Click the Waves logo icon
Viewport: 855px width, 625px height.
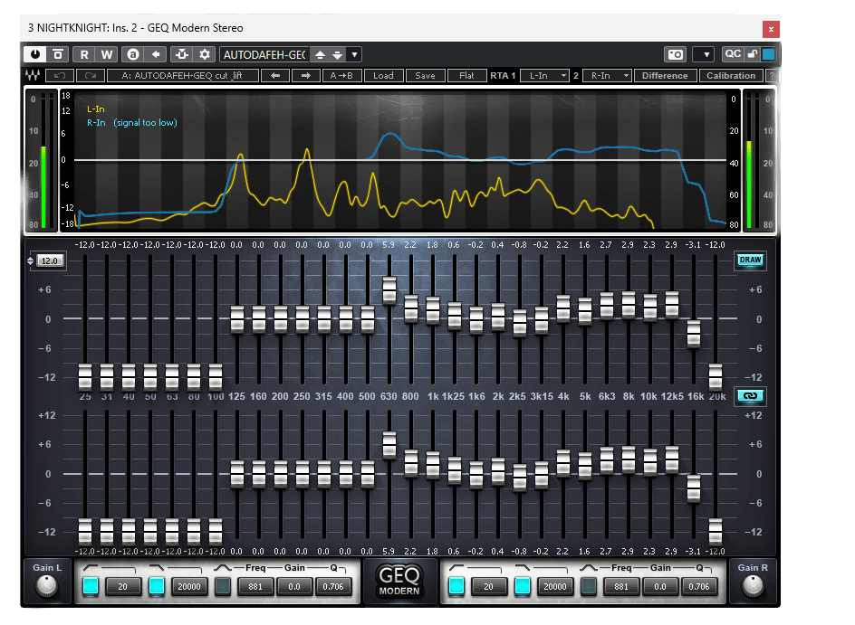click(33, 76)
